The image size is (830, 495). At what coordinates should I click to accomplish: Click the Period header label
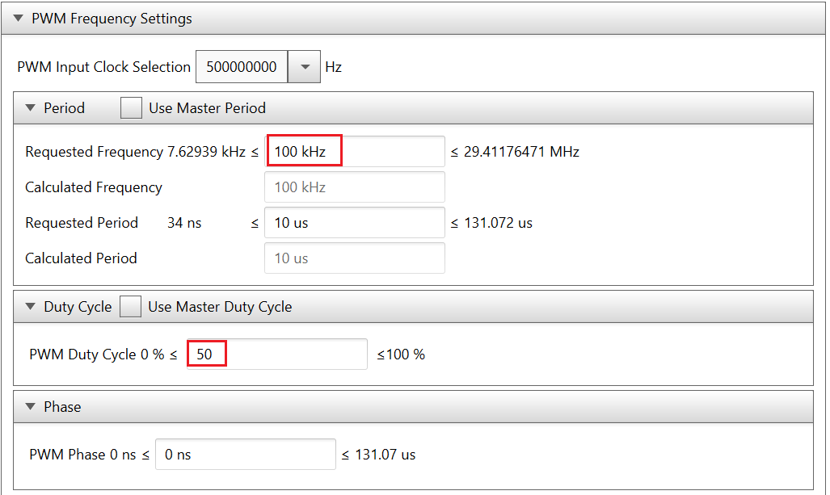tap(64, 108)
